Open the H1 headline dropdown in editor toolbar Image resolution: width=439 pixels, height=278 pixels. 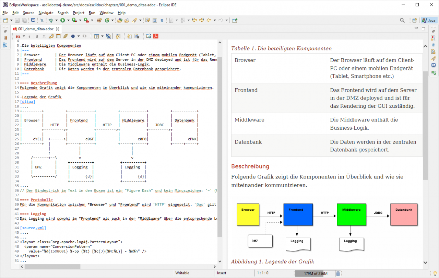(x=24, y=36)
